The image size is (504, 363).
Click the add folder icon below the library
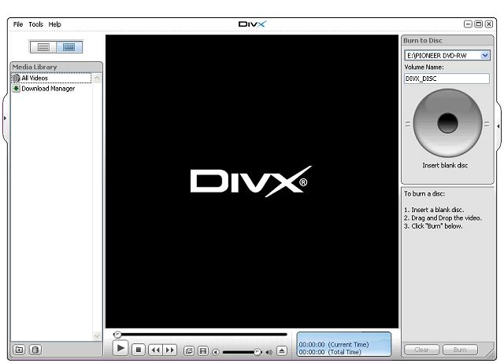tap(19, 350)
